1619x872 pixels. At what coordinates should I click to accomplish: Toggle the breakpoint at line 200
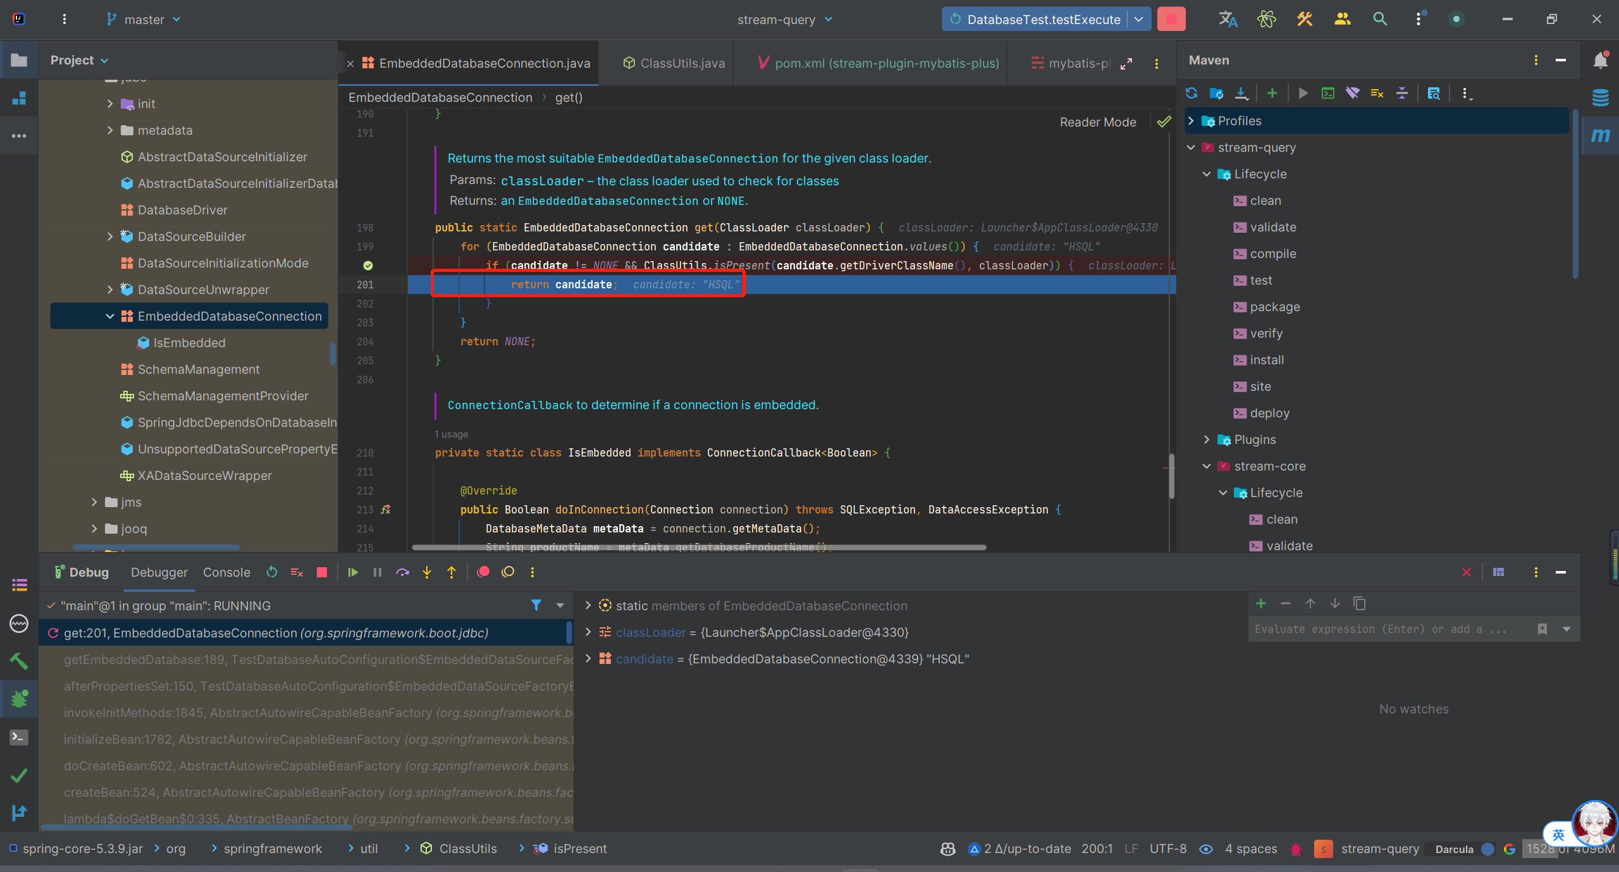point(368,266)
